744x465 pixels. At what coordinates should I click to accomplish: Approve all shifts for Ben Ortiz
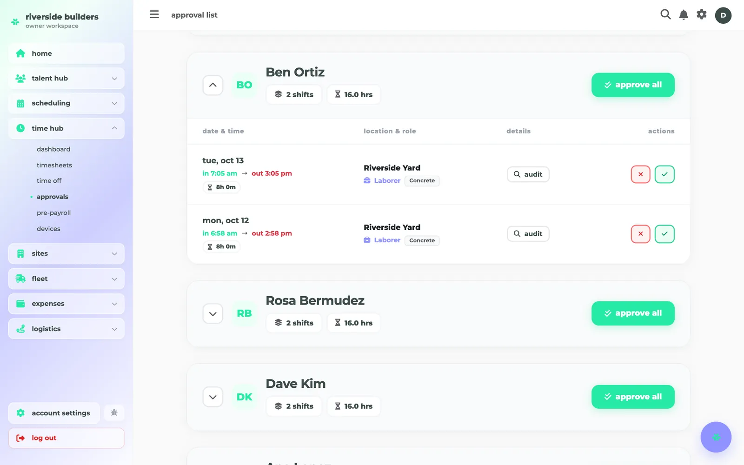click(633, 85)
